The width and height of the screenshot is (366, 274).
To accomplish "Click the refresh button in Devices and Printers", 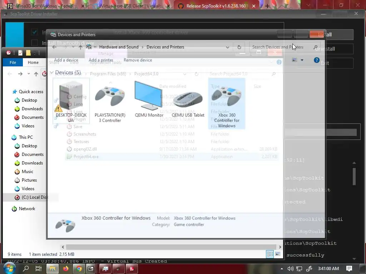I will click(239, 47).
